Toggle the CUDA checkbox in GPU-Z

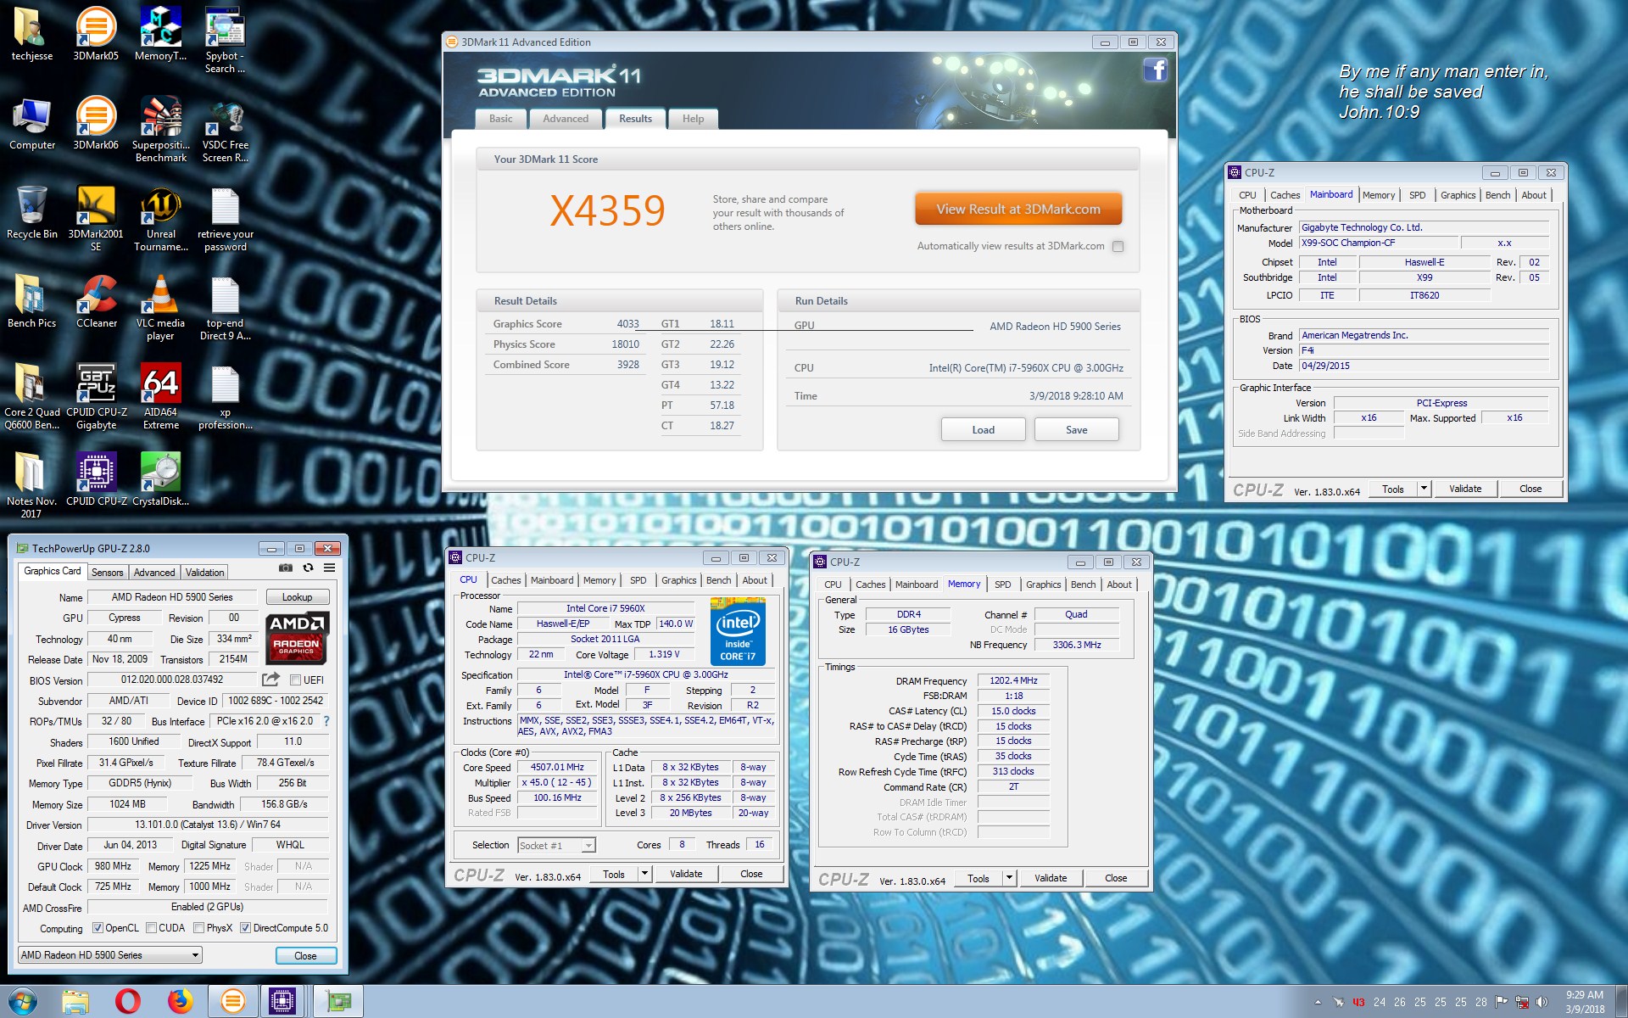click(x=151, y=928)
